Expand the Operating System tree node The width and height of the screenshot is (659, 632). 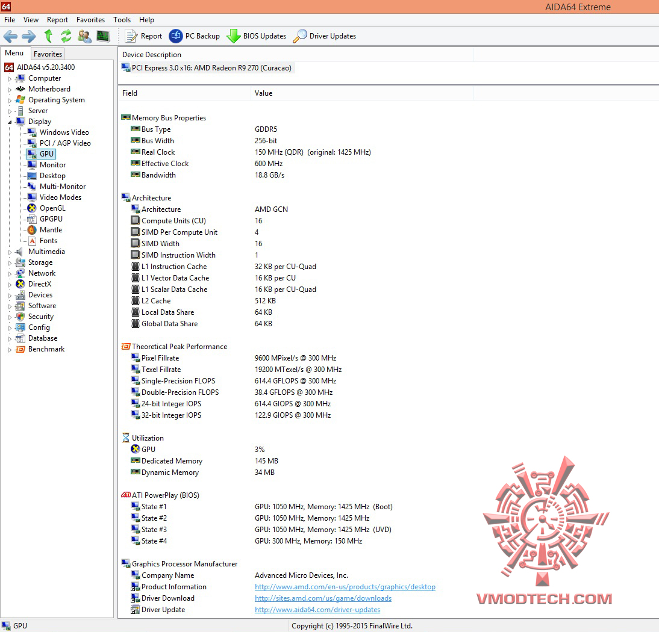[x=10, y=101]
